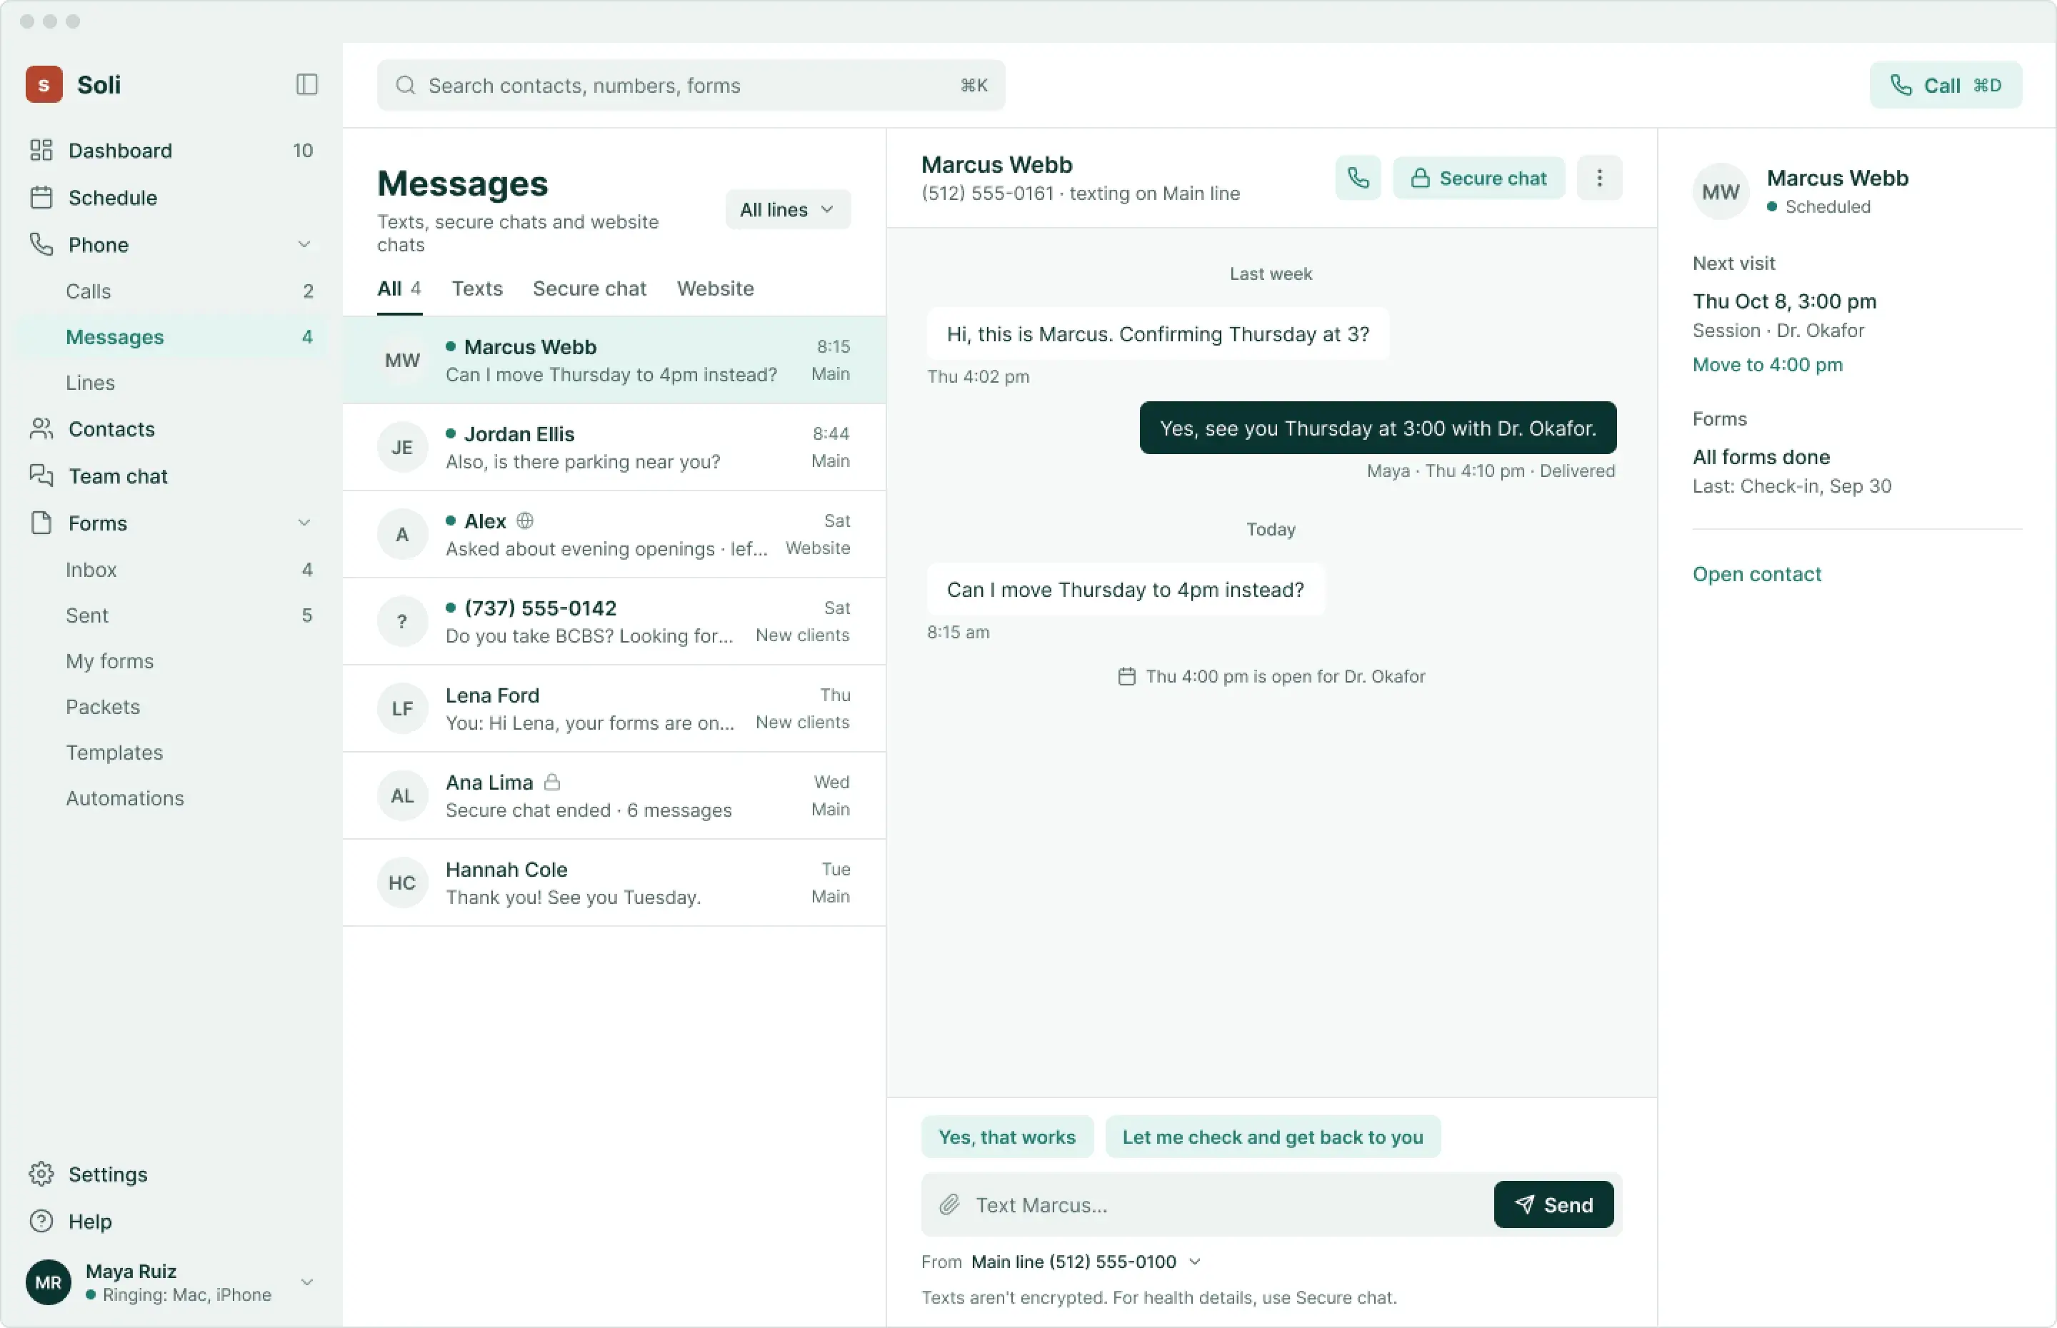Image resolution: width=2057 pixels, height=1328 pixels.
Task: Collapse the Forms section chevron
Action: (304, 523)
